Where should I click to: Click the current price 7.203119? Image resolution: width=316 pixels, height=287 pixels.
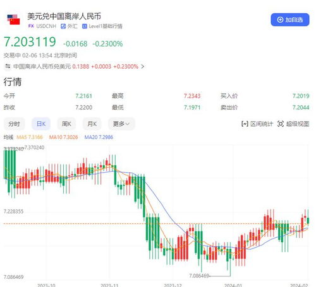pyautogui.click(x=30, y=42)
